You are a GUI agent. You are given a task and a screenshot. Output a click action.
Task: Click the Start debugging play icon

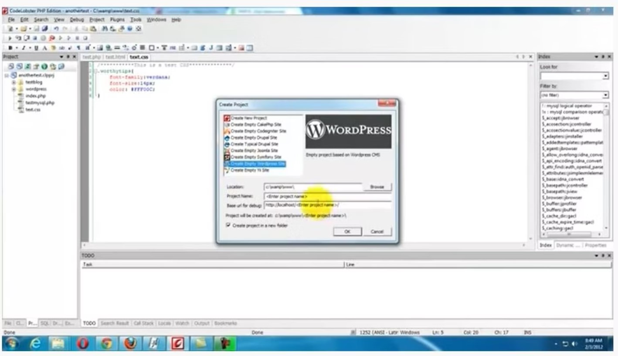(x=10, y=38)
